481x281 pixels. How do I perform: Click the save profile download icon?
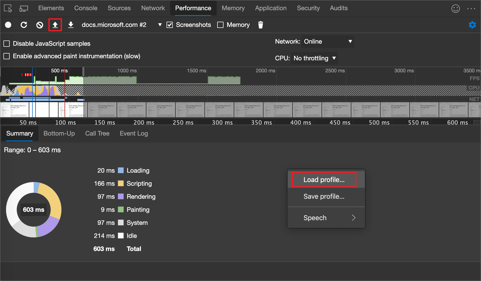tap(71, 25)
